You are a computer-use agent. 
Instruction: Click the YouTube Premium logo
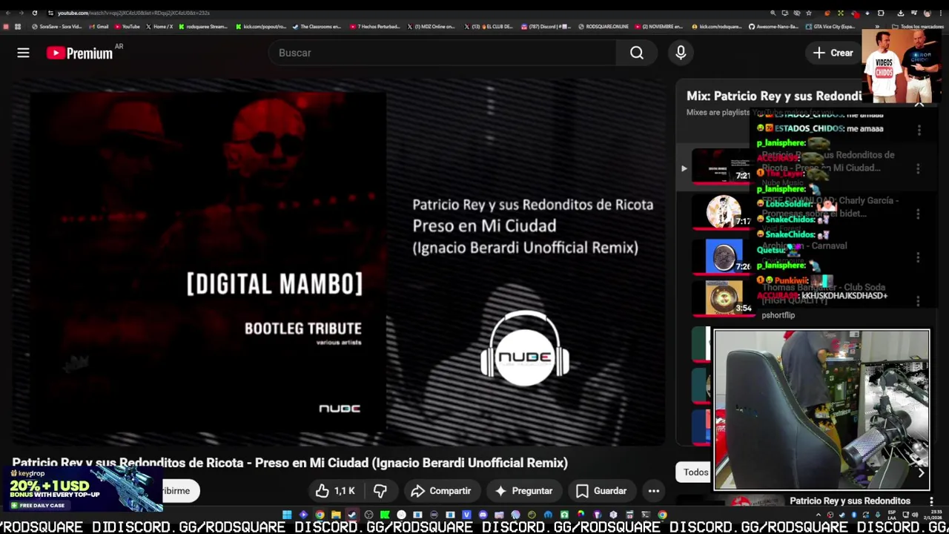(79, 53)
